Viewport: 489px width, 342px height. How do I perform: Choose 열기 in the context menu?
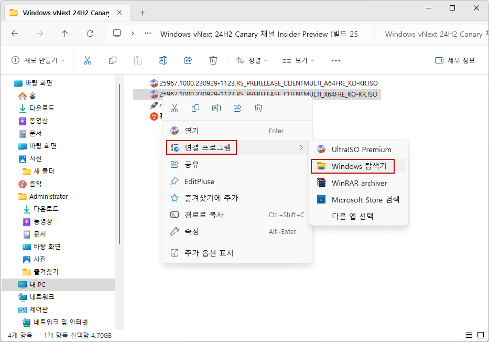tap(237, 131)
